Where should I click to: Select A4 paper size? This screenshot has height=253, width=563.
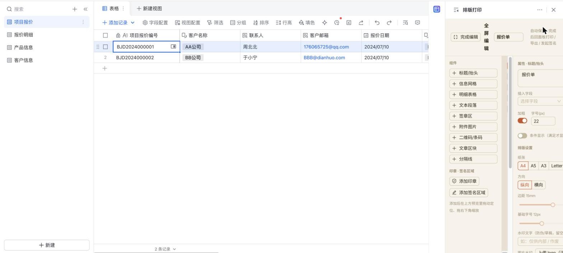point(523,166)
